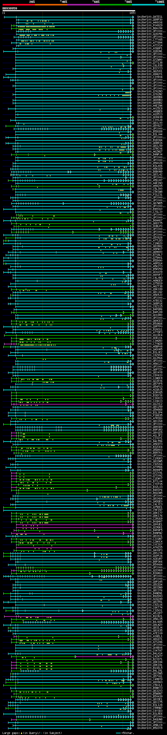
Task: Select the UniRef100_Q7T138 hit label
Action: click(150, 63)
